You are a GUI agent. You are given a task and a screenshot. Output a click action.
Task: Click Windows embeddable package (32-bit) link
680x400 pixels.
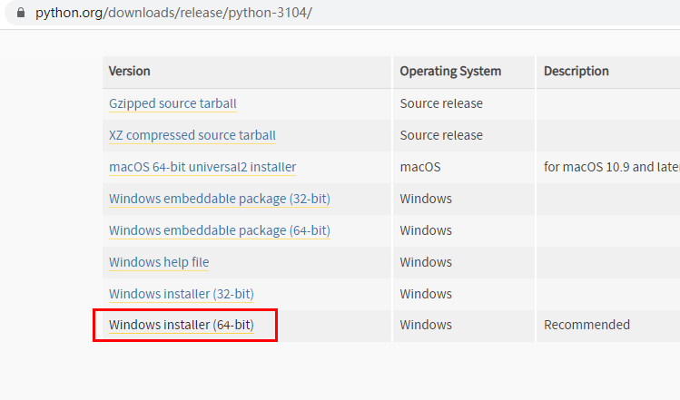pyautogui.click(x=219, y=199)
